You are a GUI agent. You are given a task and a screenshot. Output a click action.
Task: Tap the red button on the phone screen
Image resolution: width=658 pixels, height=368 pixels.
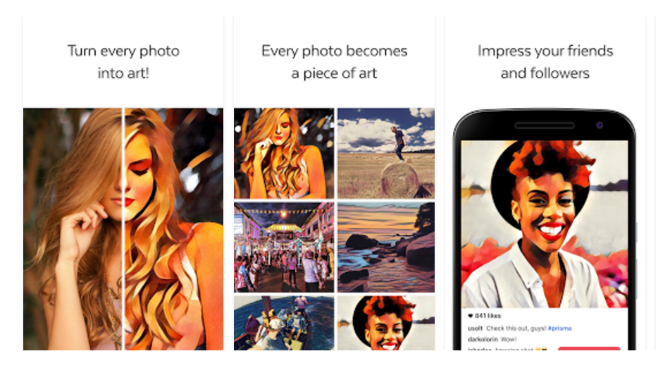pos(589,348)
